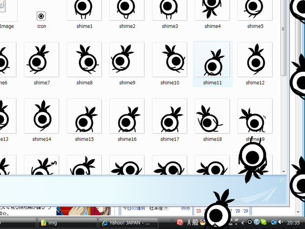Screen dimensions: 305x229
Task: Click calendar date 28 in browser
Action: [x=237, y=211]
